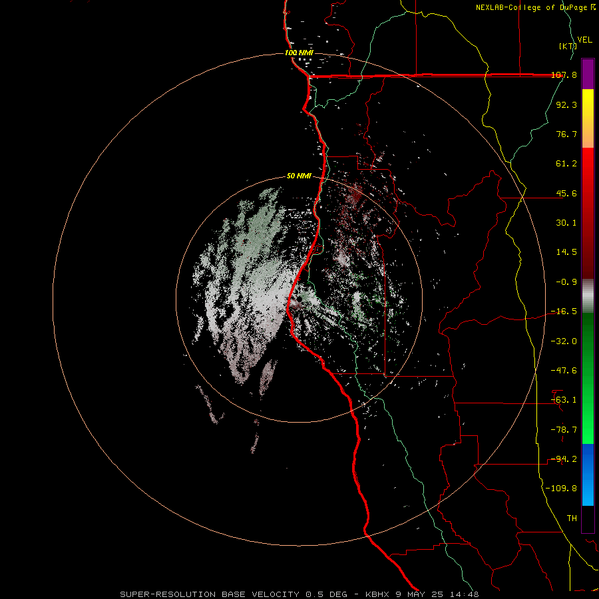Select the 50 NMI range ring label
599x599 pixels.
[299, 176]
